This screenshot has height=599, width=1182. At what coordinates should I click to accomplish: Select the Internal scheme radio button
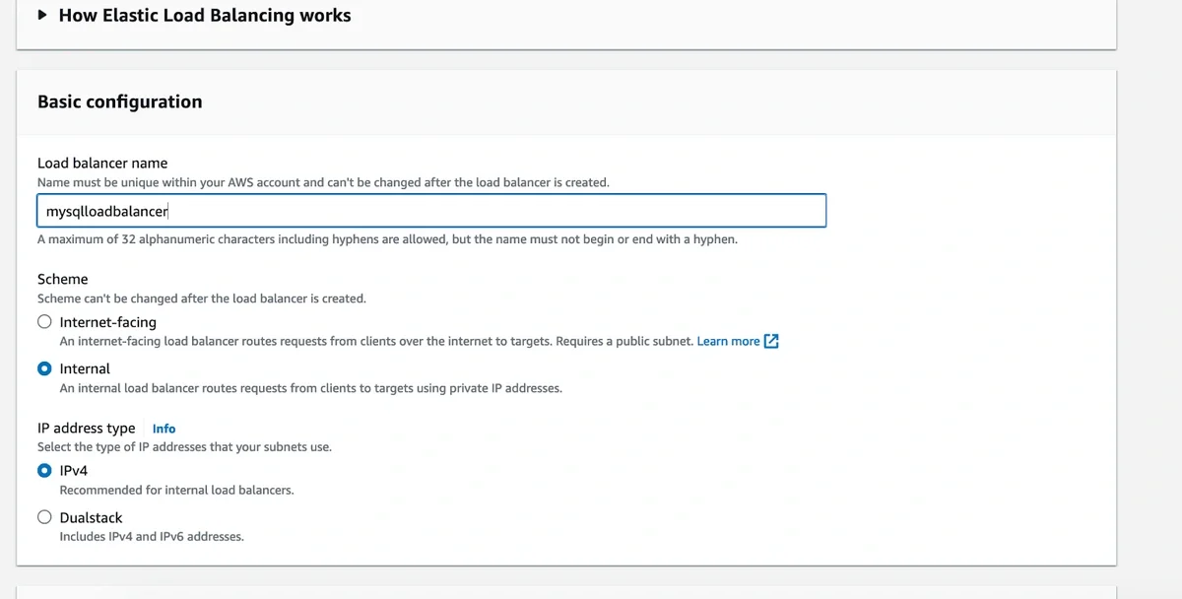pyautogui.click(x=44, y=368)
